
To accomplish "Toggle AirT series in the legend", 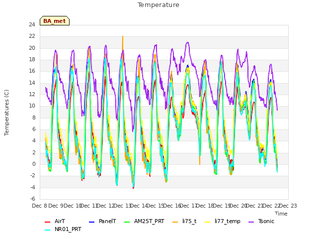I will [60, 221].
